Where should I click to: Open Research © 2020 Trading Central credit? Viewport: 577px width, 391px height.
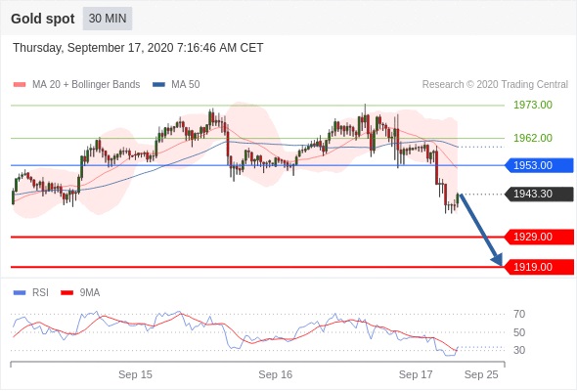point(495,85)
